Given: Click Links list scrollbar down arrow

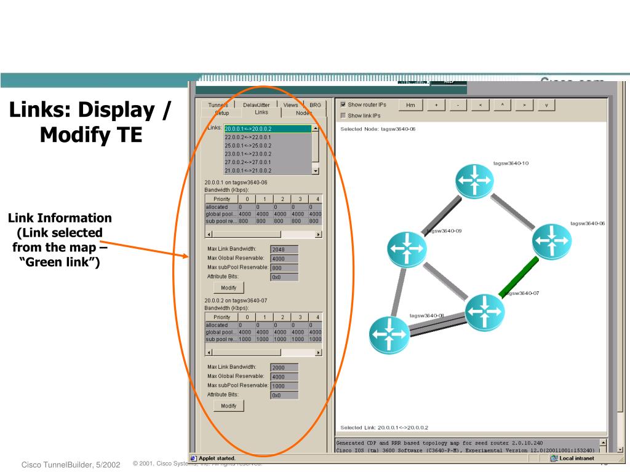Looking at the screenshot, I should coord(316,171).
